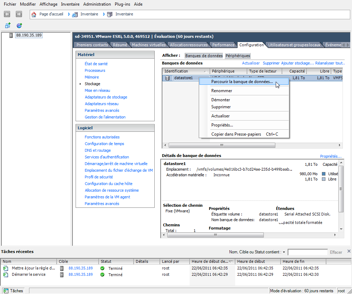
Task: Click the task filter text input field
Action: (308, 252)
